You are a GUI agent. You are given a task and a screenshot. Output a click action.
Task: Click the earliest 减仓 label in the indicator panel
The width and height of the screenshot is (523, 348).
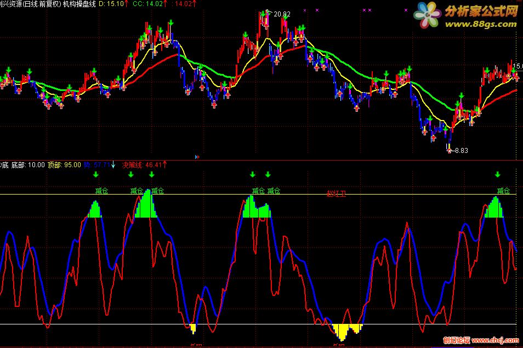101,191
